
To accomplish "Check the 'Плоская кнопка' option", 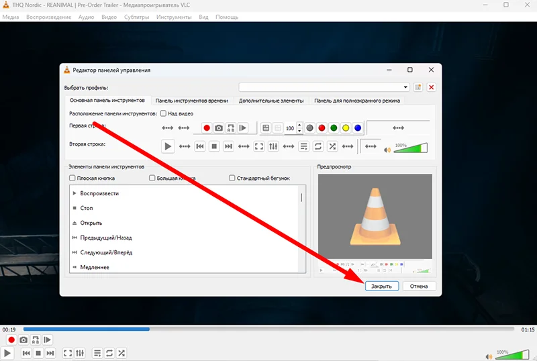I will pos(72,178).
